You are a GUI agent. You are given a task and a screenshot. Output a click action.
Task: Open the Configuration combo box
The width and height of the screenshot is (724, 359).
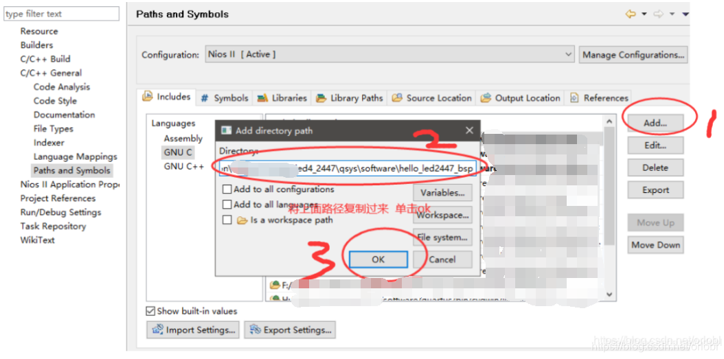point(390,54)
